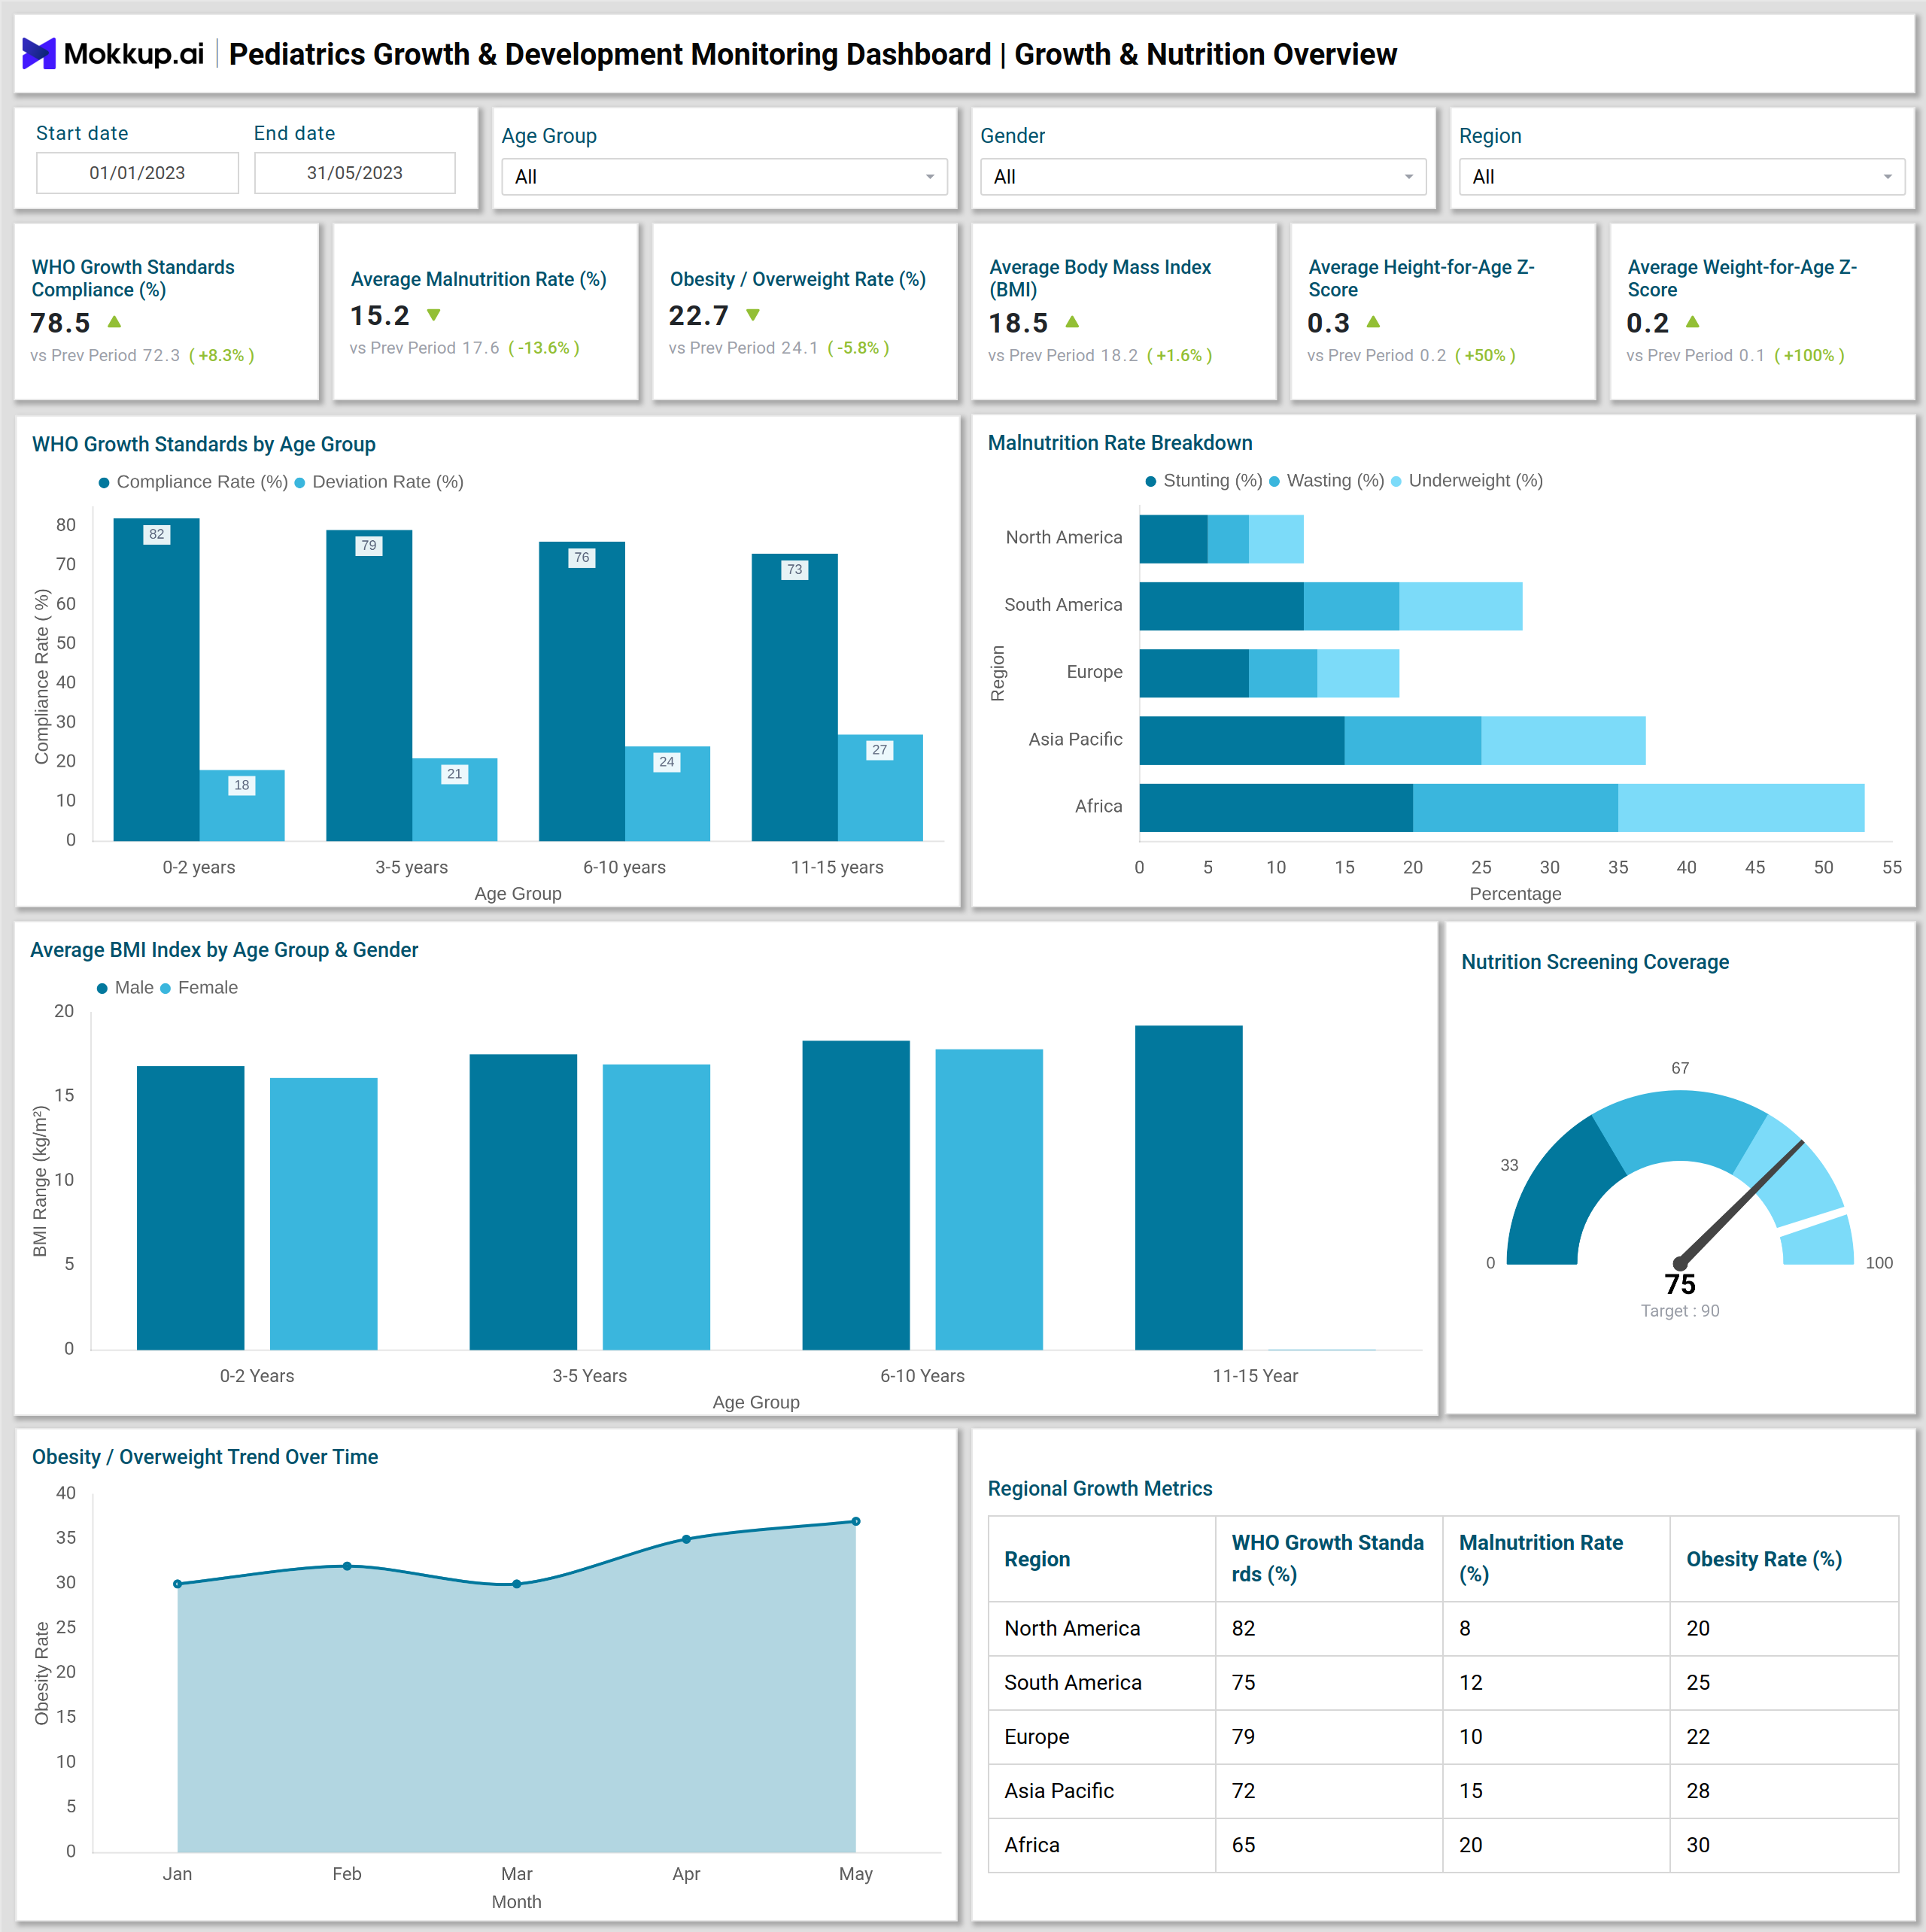Toggle Wasting (%) legend item

[x=1327, y=481]
